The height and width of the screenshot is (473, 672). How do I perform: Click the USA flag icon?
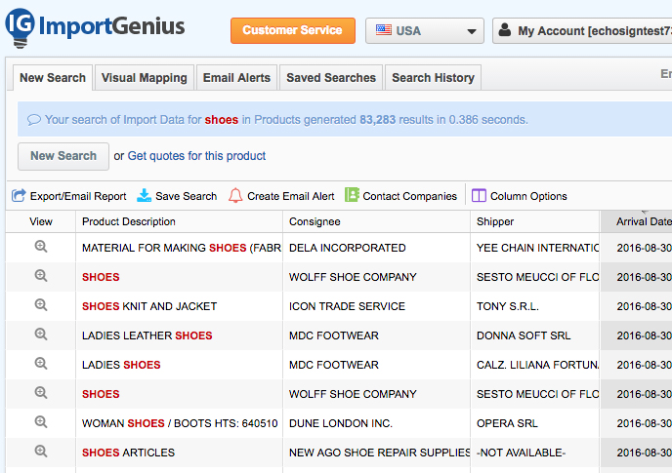tap(384, 30)
